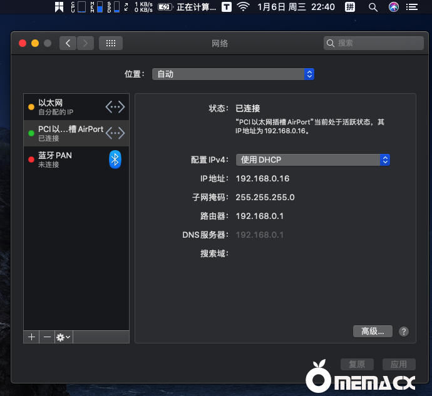Viewport: 432px width, 396px height.
Task: Open Notification Center list icon
Action: pyautogui.click(x=412, y=7)
